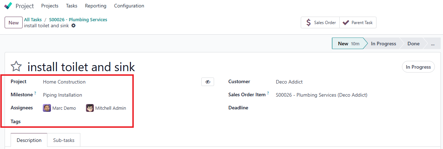Click the dollar Sales Order icon
The image size is (443, 149).
(x=309, y=23)
